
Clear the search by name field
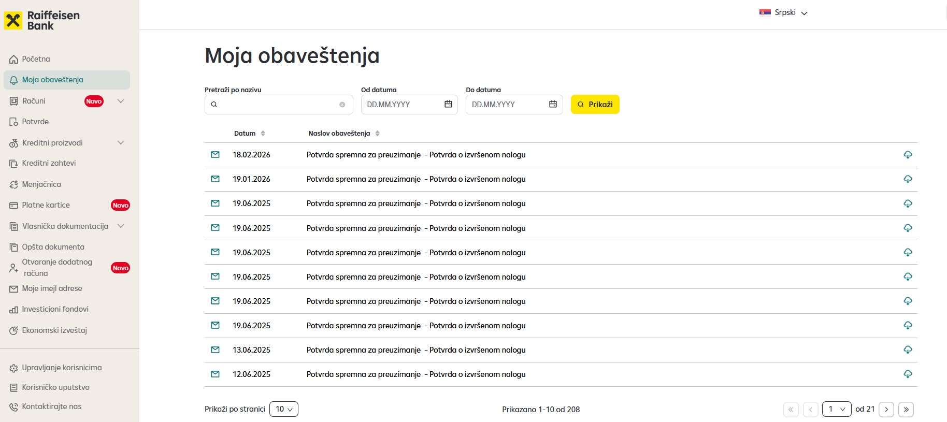[342, 105]
